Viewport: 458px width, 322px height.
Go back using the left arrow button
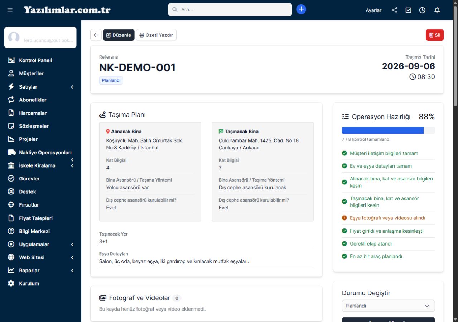(96, 35)
